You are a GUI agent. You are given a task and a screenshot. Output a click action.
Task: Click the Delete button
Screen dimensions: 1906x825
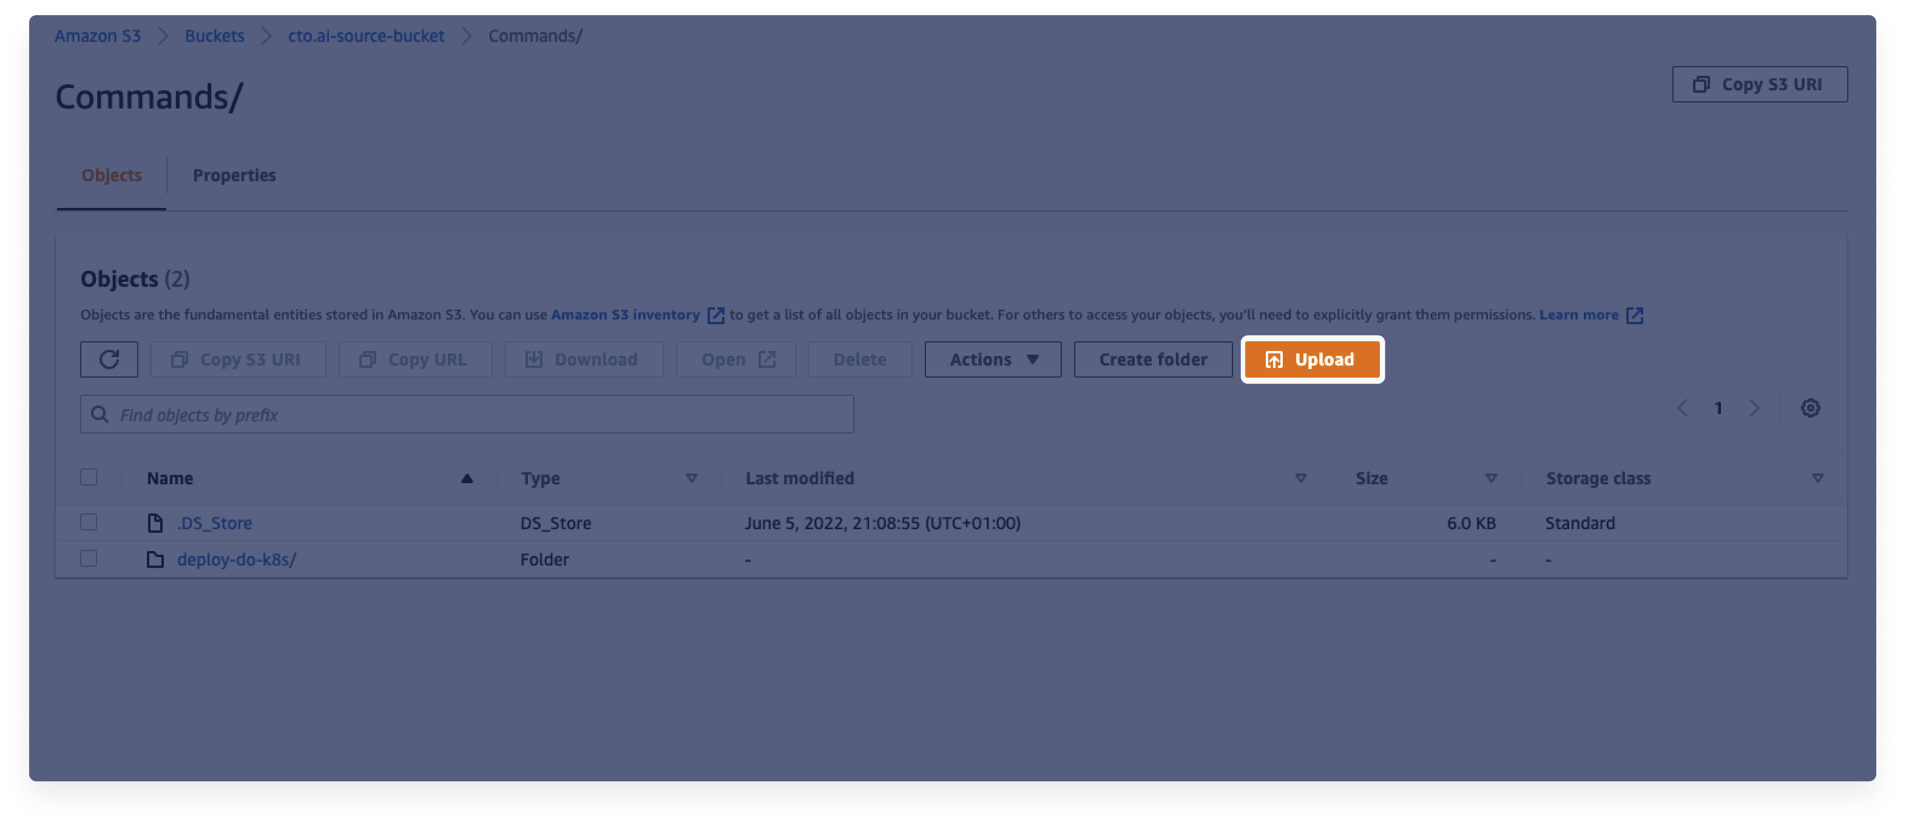click(860, 359)
